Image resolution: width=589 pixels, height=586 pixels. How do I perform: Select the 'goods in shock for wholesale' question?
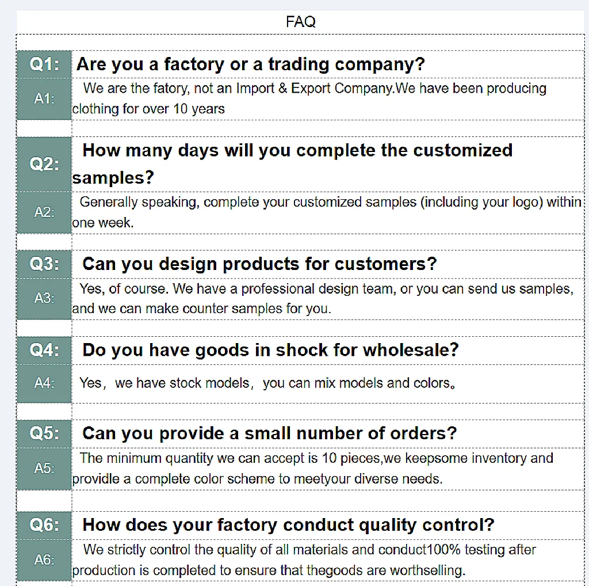tap(270, 350)
